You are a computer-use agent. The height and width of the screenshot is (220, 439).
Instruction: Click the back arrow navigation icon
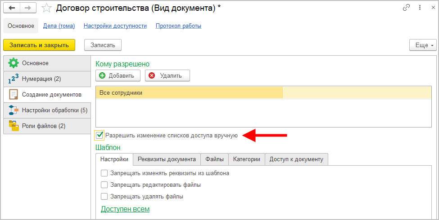click(12, 8)
